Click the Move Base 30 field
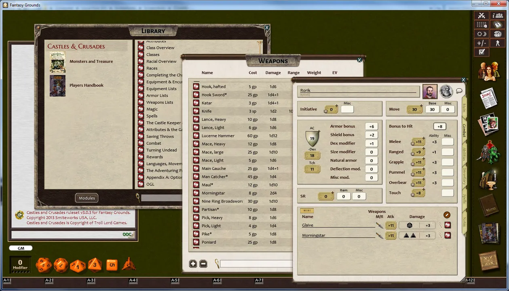Screen dimensions: 509x291 pyautogui.click(x=432, y=110)
